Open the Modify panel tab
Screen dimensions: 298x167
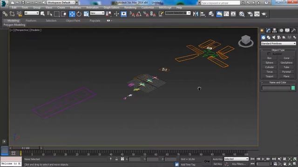click(x=268, y=31)
